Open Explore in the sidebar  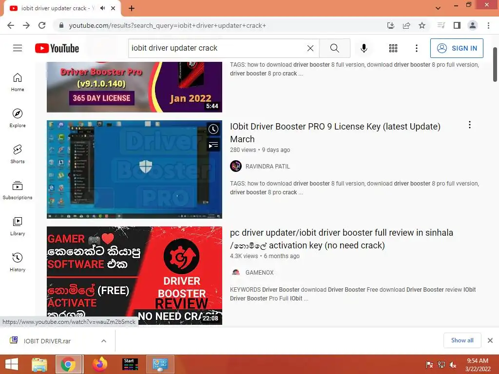pos(18,118)
